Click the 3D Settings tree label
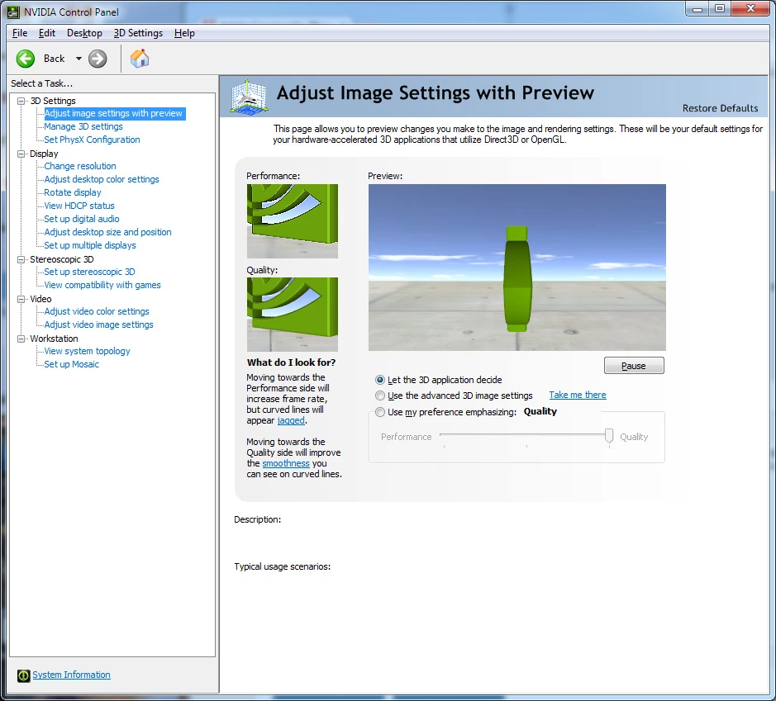The height and width of the screenshot is (701, 776). click(53, 101)
